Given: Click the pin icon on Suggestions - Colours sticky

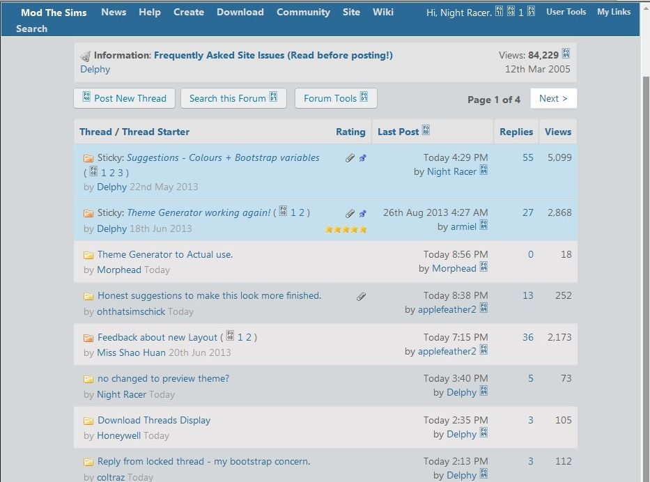Looking at the screenshot, I should coord(362,158).
